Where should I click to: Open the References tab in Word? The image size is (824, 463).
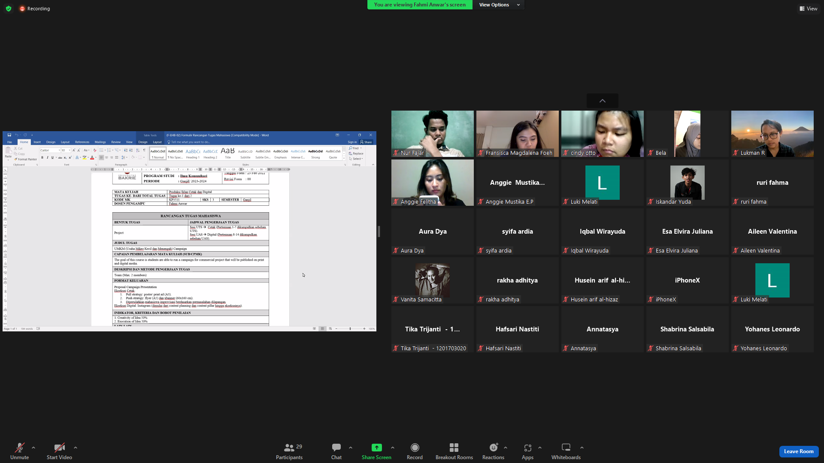coord(82,142)
